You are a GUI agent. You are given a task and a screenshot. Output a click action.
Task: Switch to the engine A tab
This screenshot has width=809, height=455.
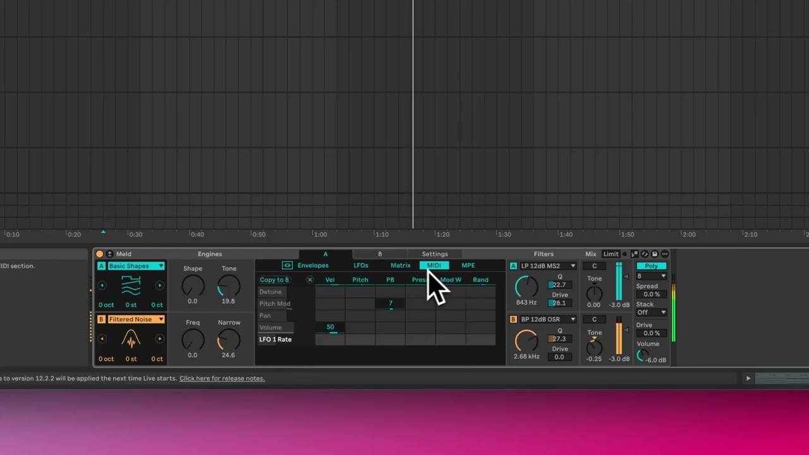(x=325, y=254)
